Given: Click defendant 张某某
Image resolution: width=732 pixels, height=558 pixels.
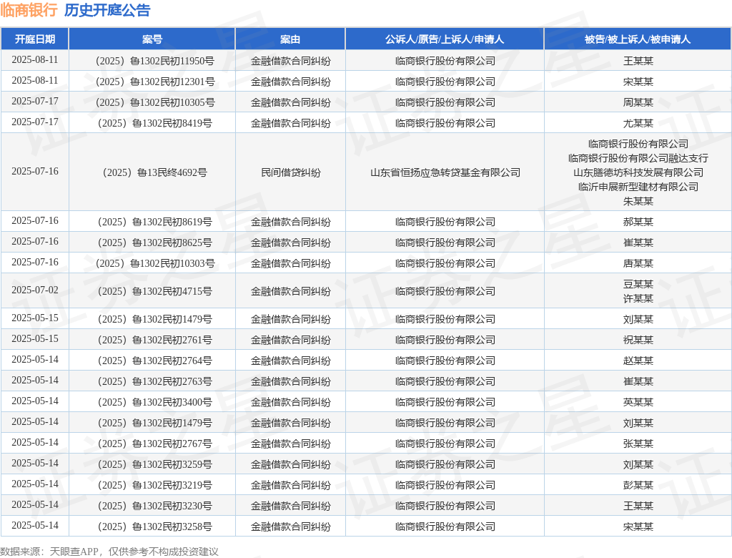Looking at the screenshot, I should (x=638, y=444).
